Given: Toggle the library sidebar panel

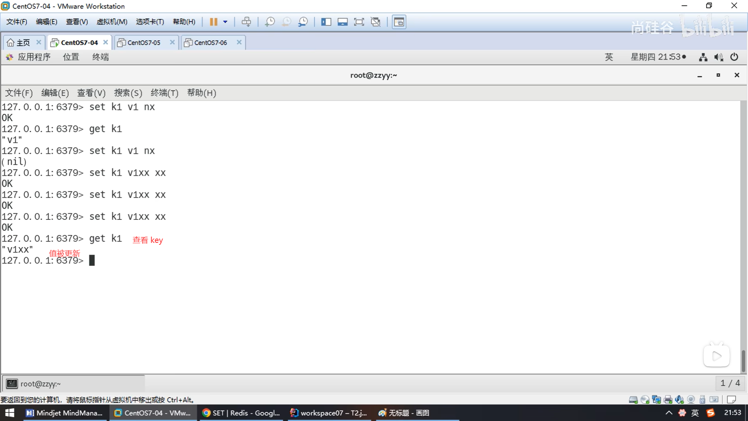Looking at the screenshot, I should pyautogui.click(x=326, y=22).
